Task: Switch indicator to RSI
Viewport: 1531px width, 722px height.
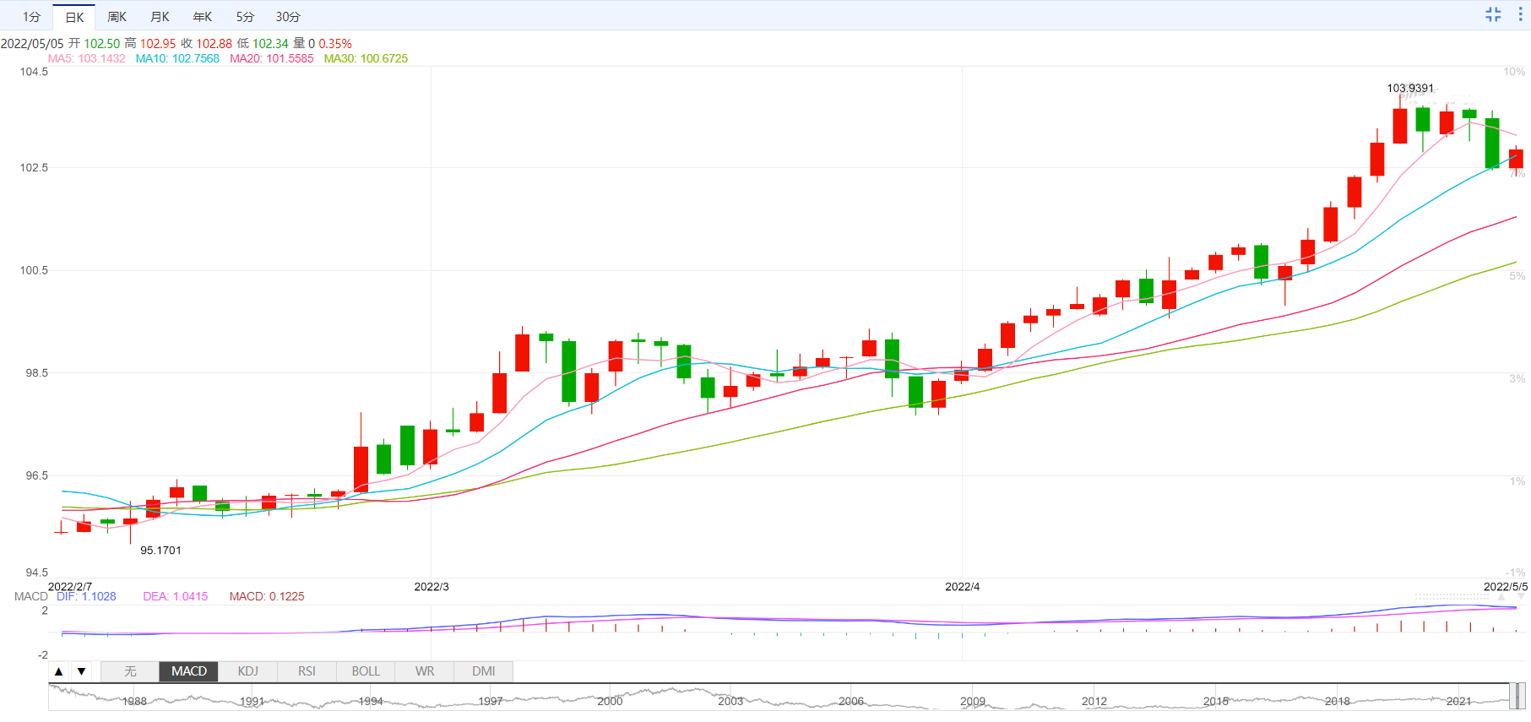Action: [307, 671]
